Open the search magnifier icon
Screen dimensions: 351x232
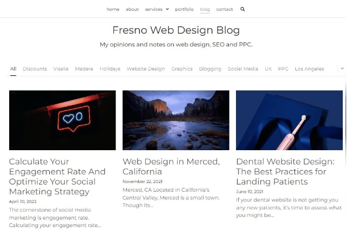(x=242, y=9)
